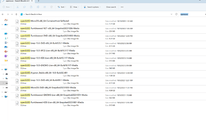Go up one folder with Up arrow
206x121 pixels.
(16, 14)
